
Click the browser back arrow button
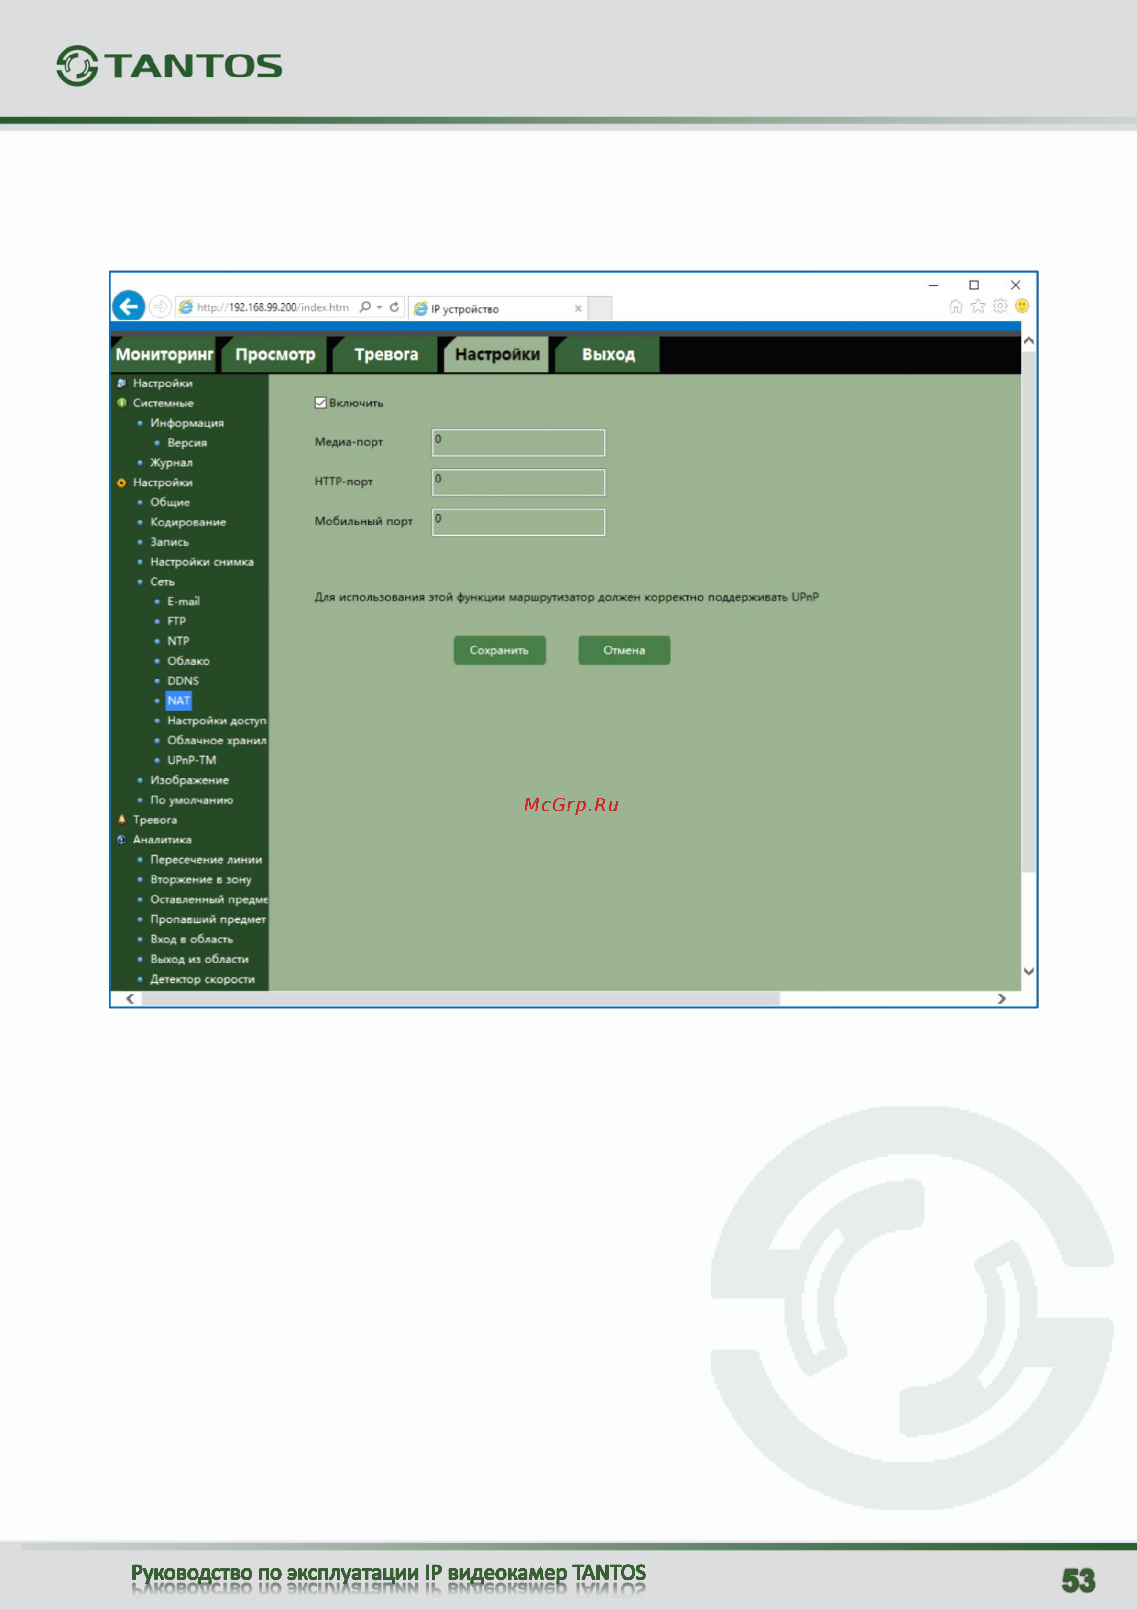(x=129, y=306)
